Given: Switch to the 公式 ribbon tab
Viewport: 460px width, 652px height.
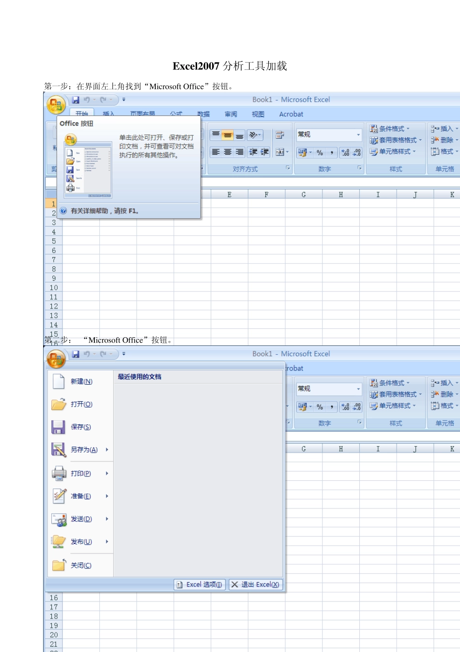Looking at the screenshot, I should coord(176,114).
